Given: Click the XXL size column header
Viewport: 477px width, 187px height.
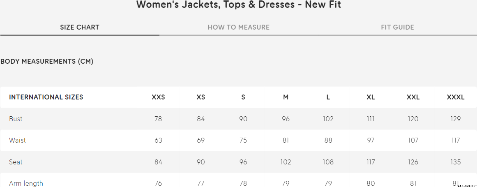Looking at the screenshot, I should point(413,97).
